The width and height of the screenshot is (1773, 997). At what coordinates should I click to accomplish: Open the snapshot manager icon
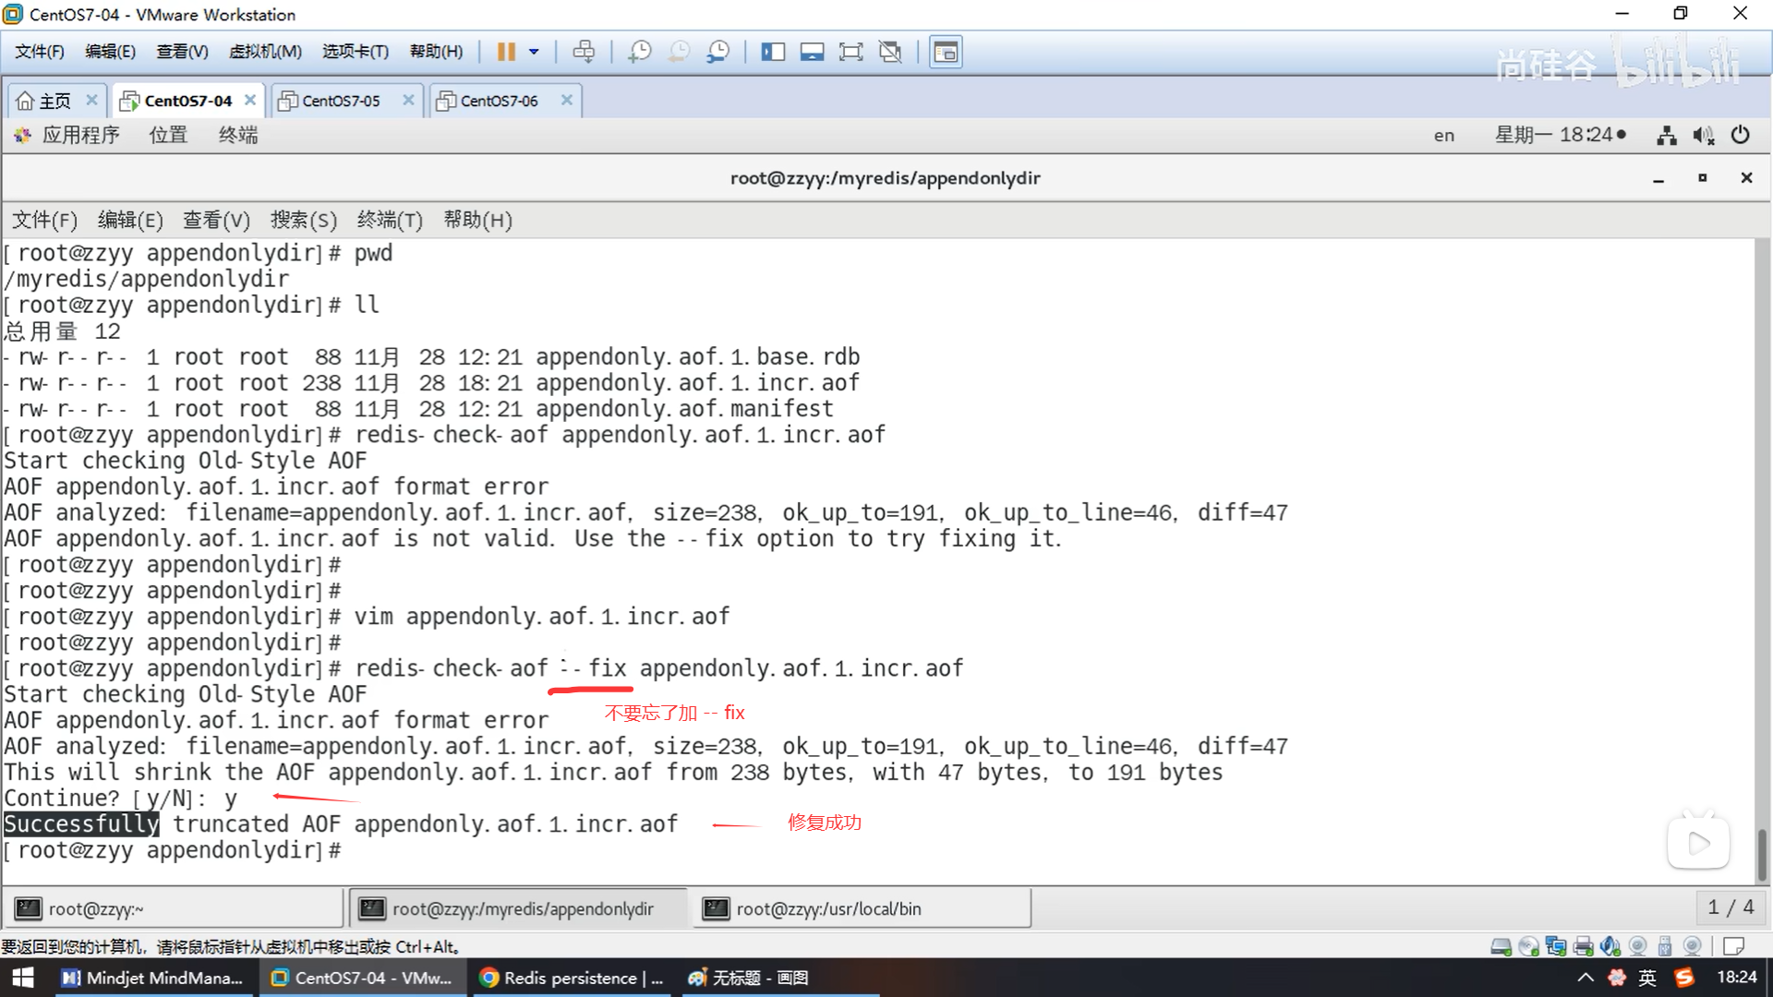[x=718, y=52]
